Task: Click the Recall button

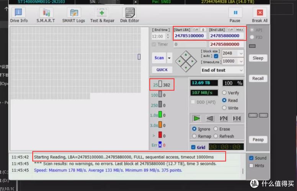Action: tap(258, 78)
